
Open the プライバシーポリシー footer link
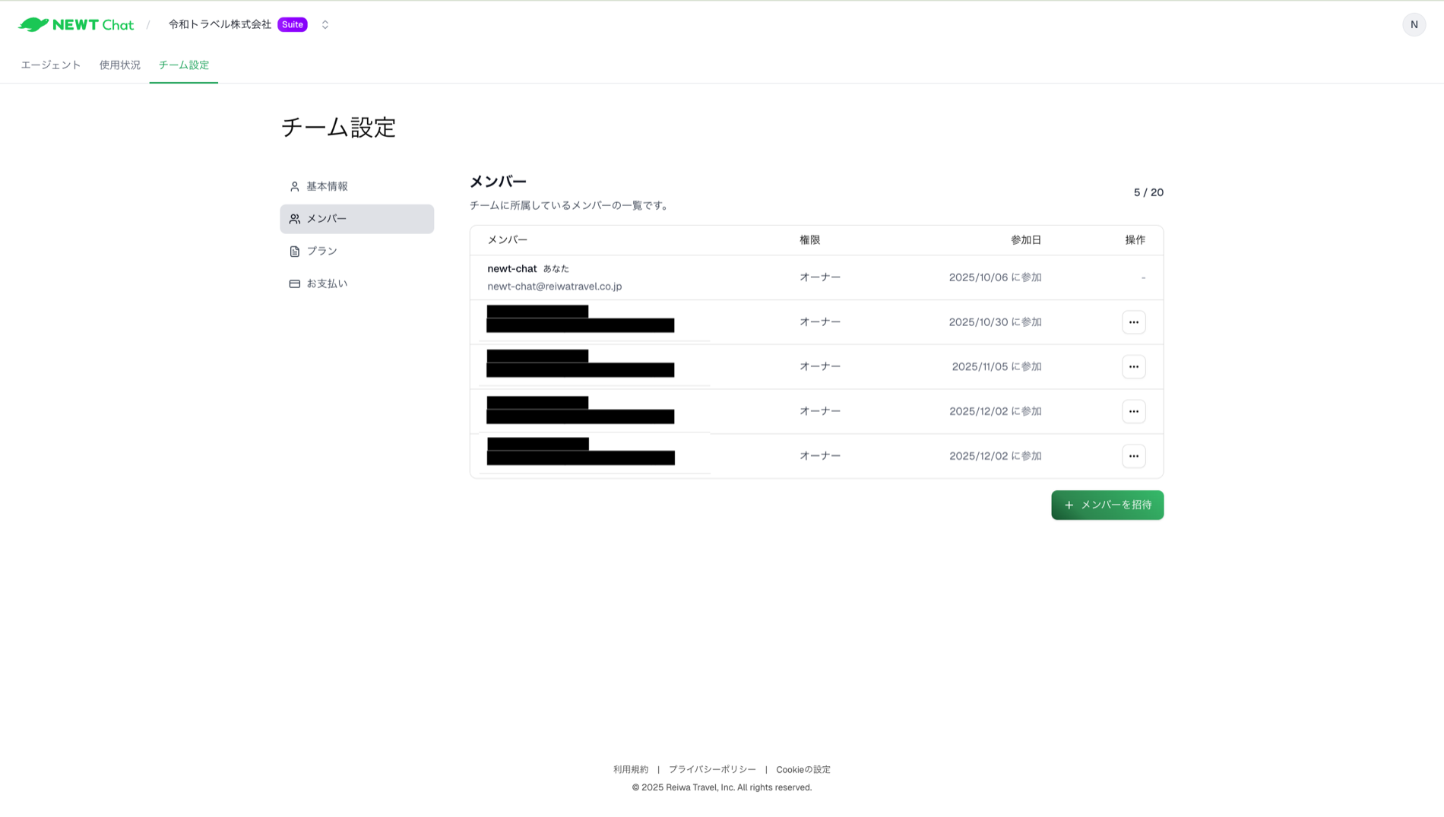712,769
